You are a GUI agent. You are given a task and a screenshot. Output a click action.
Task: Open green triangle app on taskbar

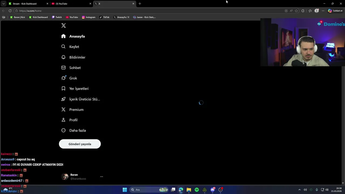coord(205,190)
